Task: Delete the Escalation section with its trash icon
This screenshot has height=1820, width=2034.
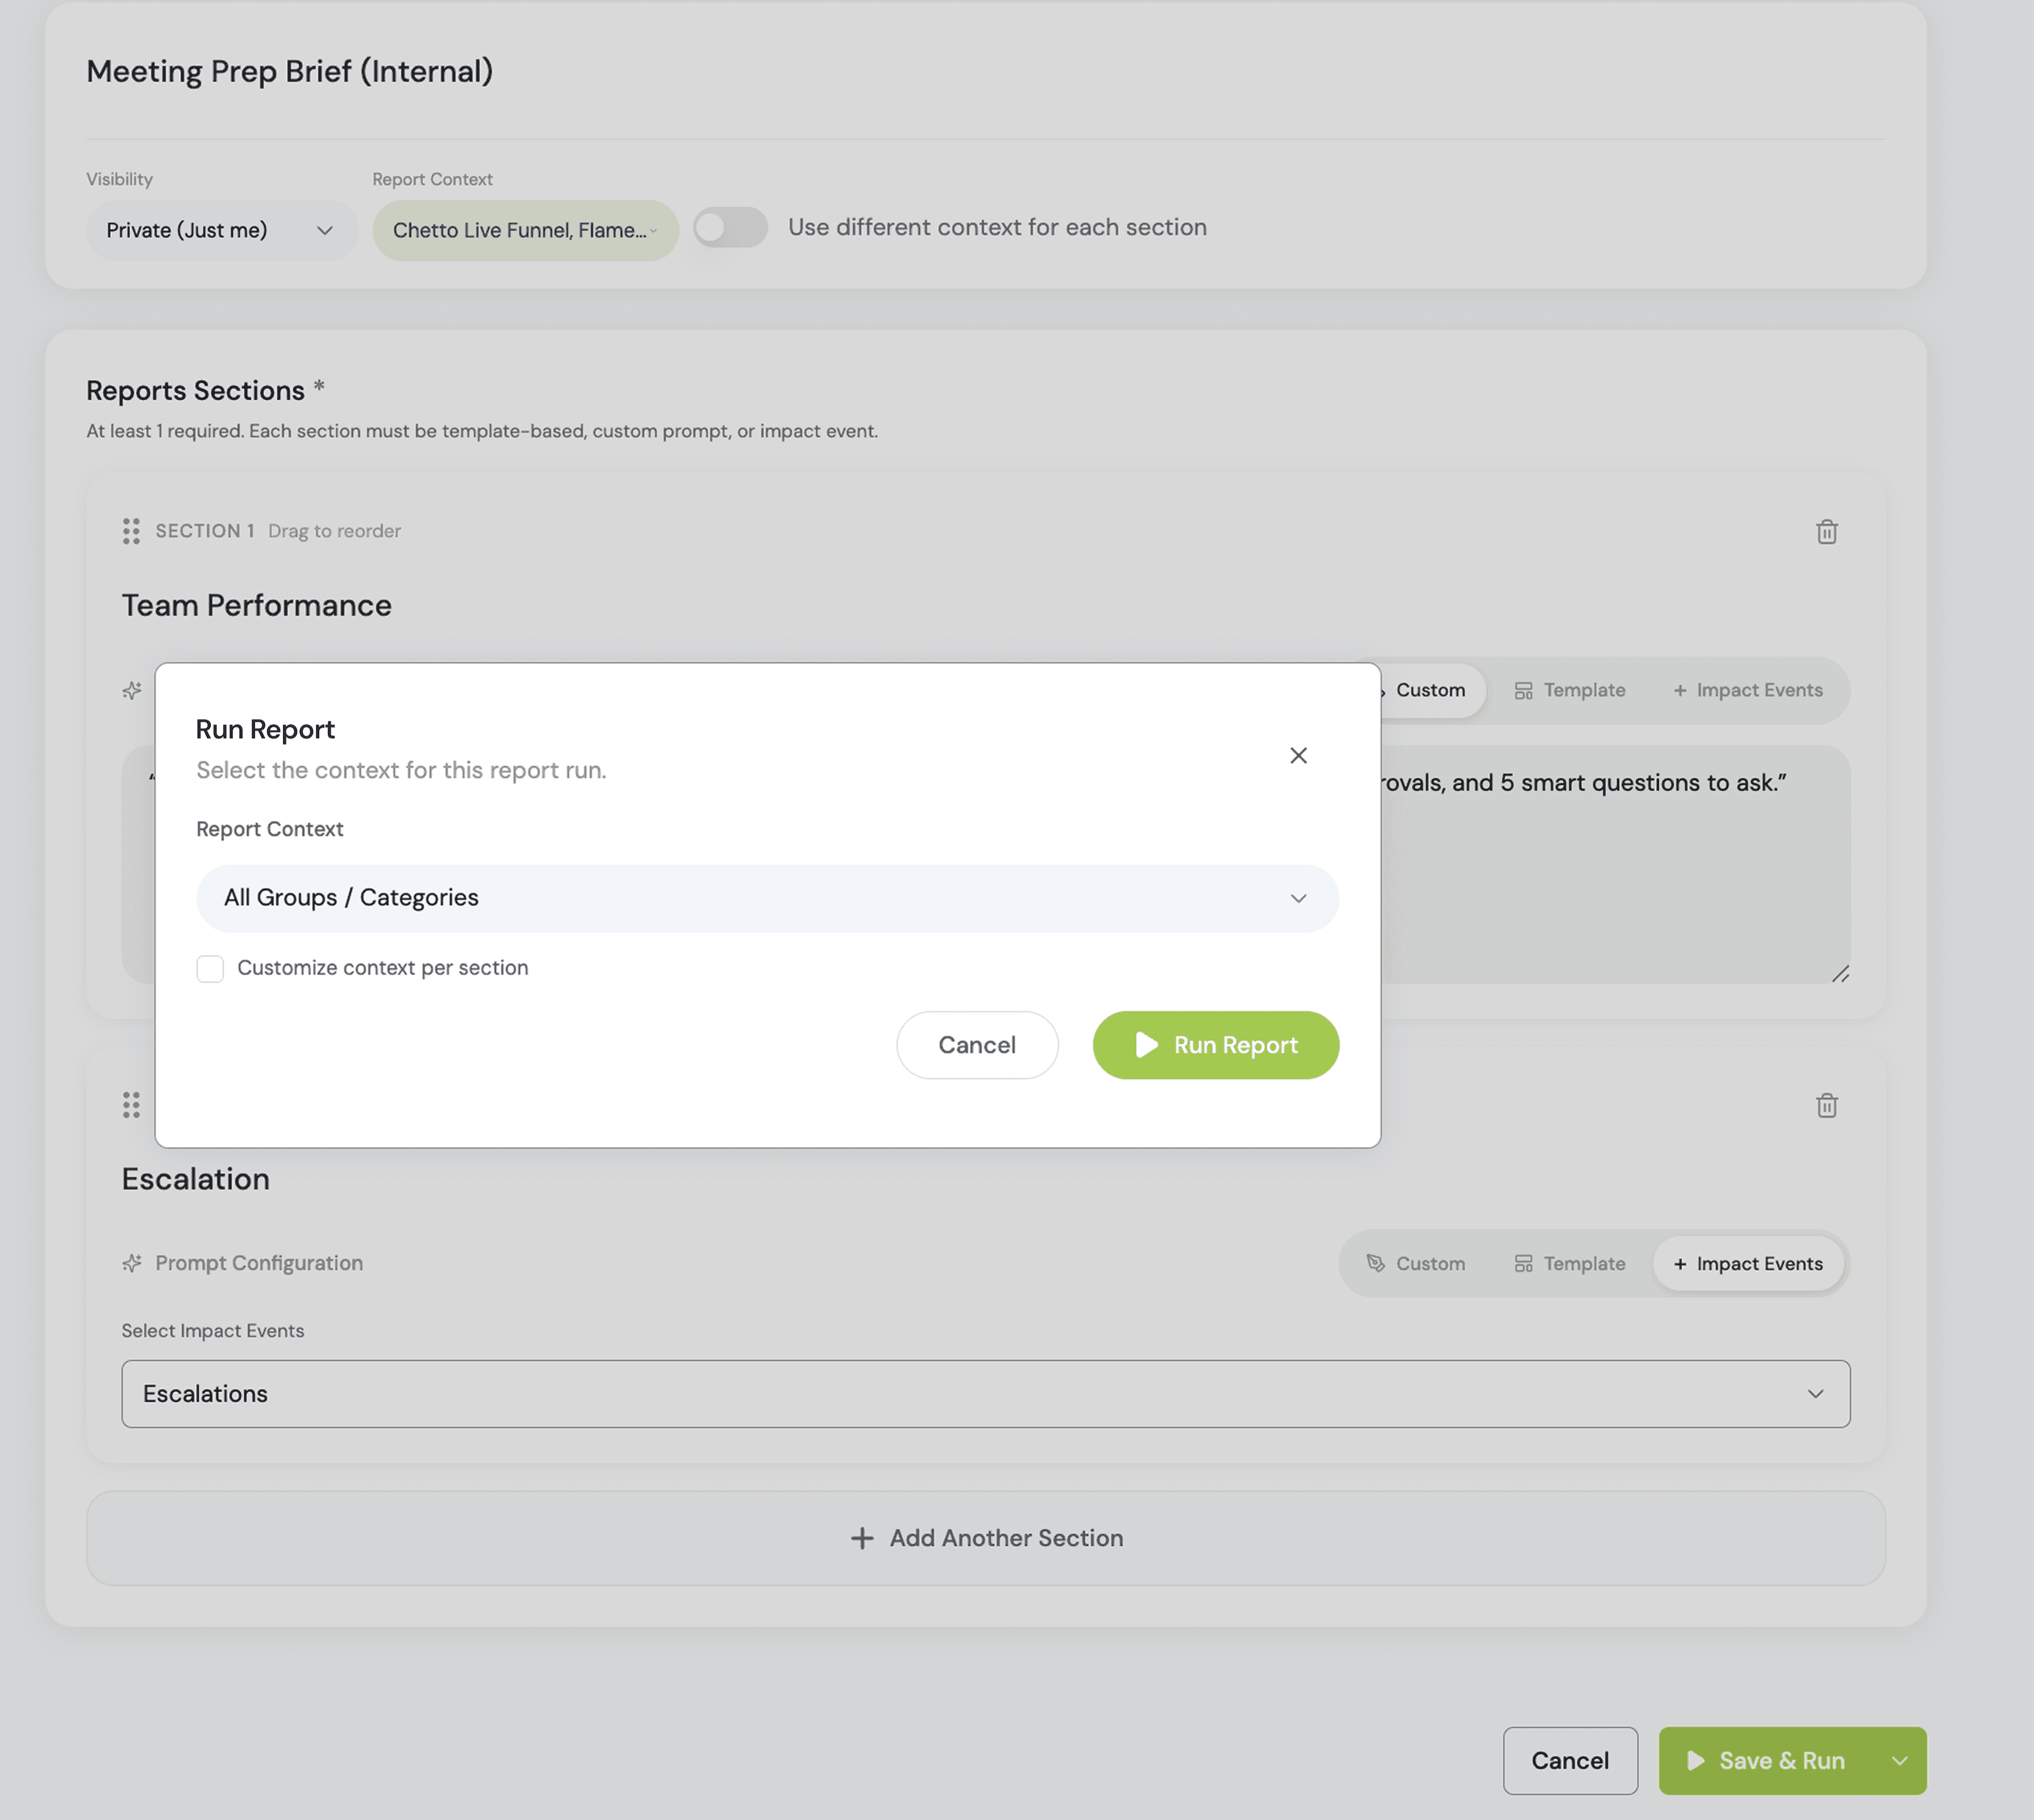Action: coord(1826,1105)
